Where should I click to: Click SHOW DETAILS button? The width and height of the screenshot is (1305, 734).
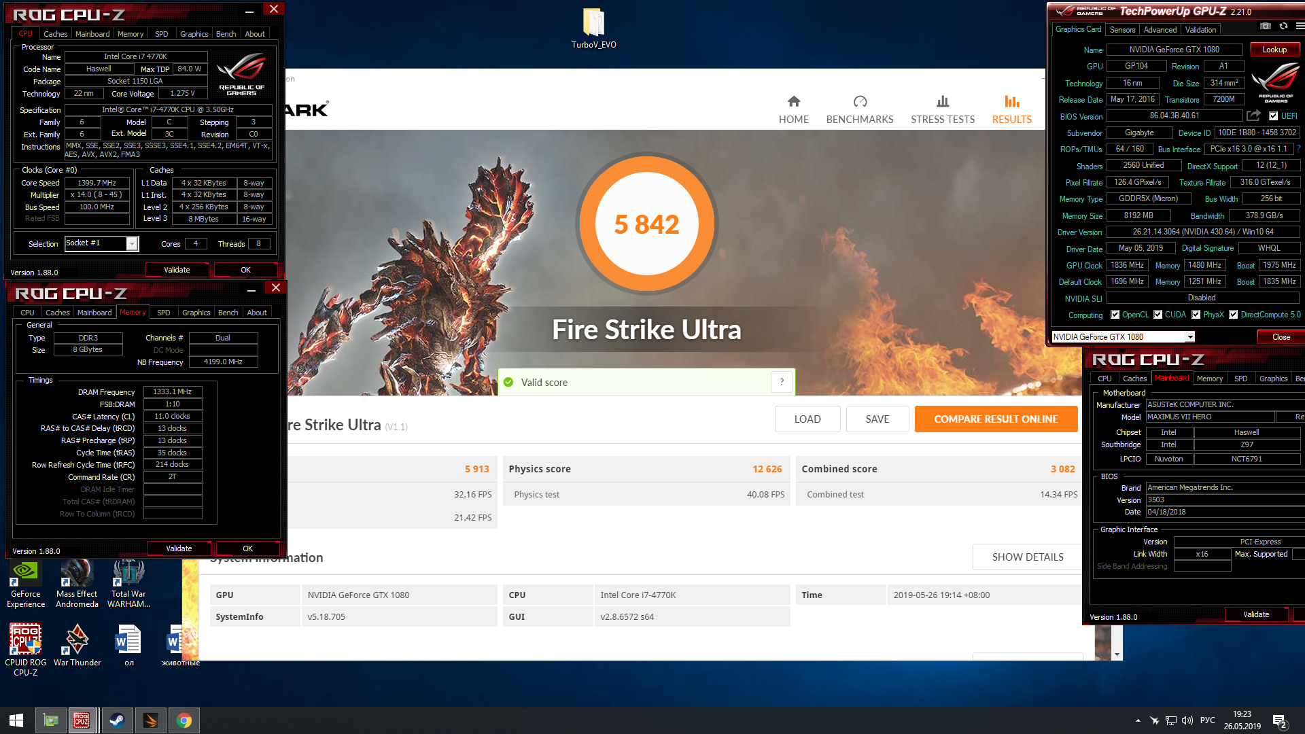(1027, 557)
